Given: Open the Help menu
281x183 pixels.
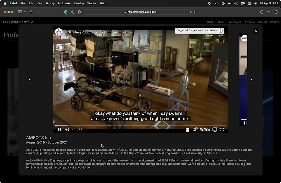Looking at the screenshot, I should [x=103, y=3].
